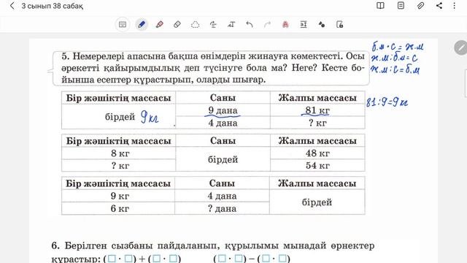Share the note

(x=439, y=6)
